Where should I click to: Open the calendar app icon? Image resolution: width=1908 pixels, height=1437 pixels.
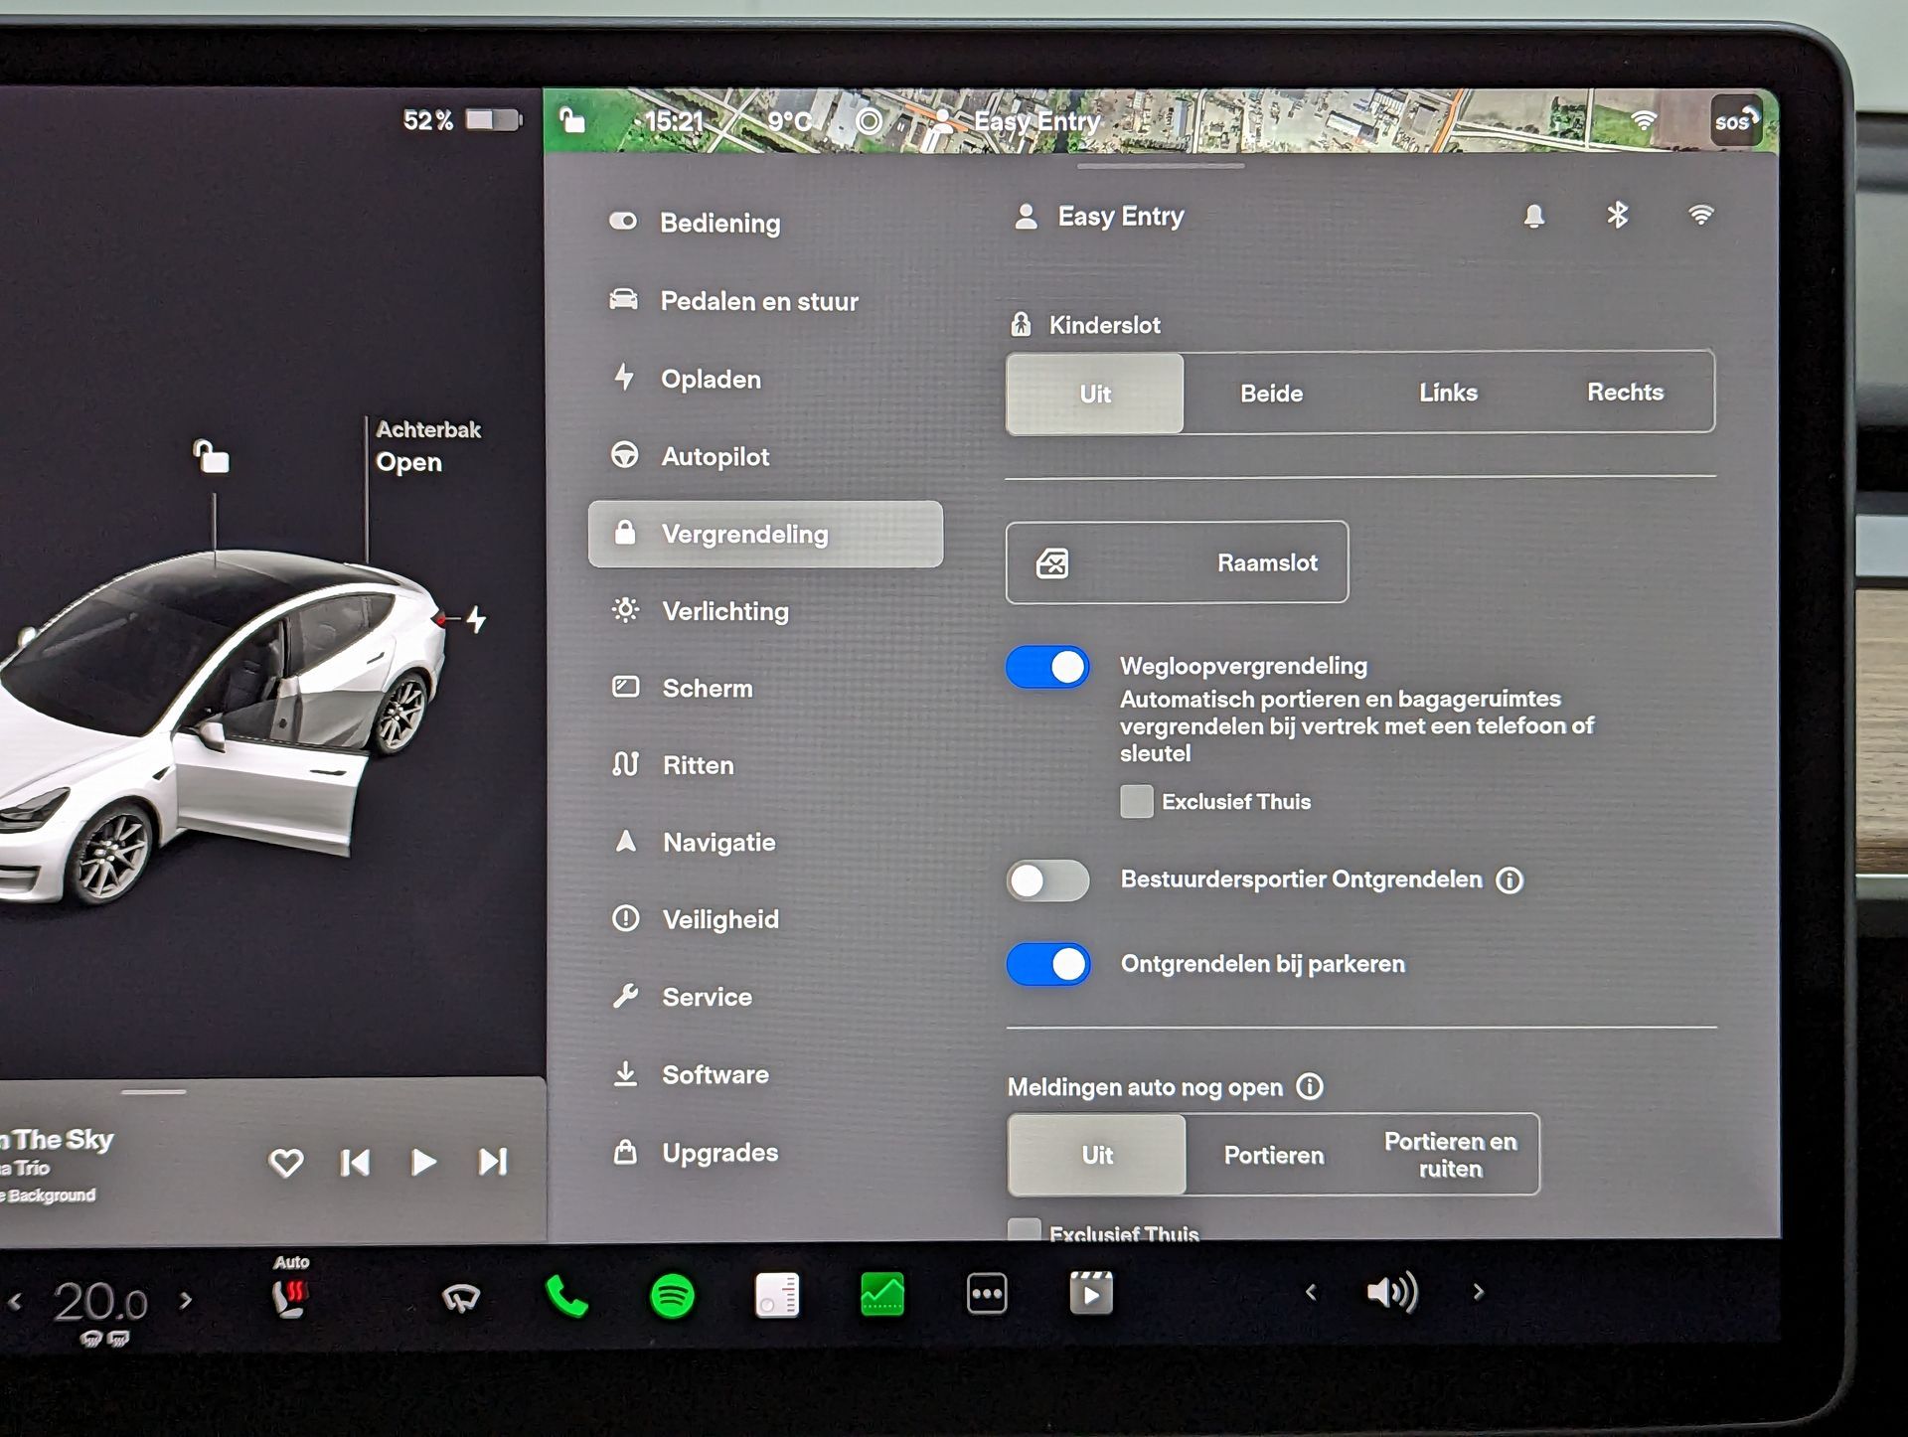click(x=777, y=1295)
